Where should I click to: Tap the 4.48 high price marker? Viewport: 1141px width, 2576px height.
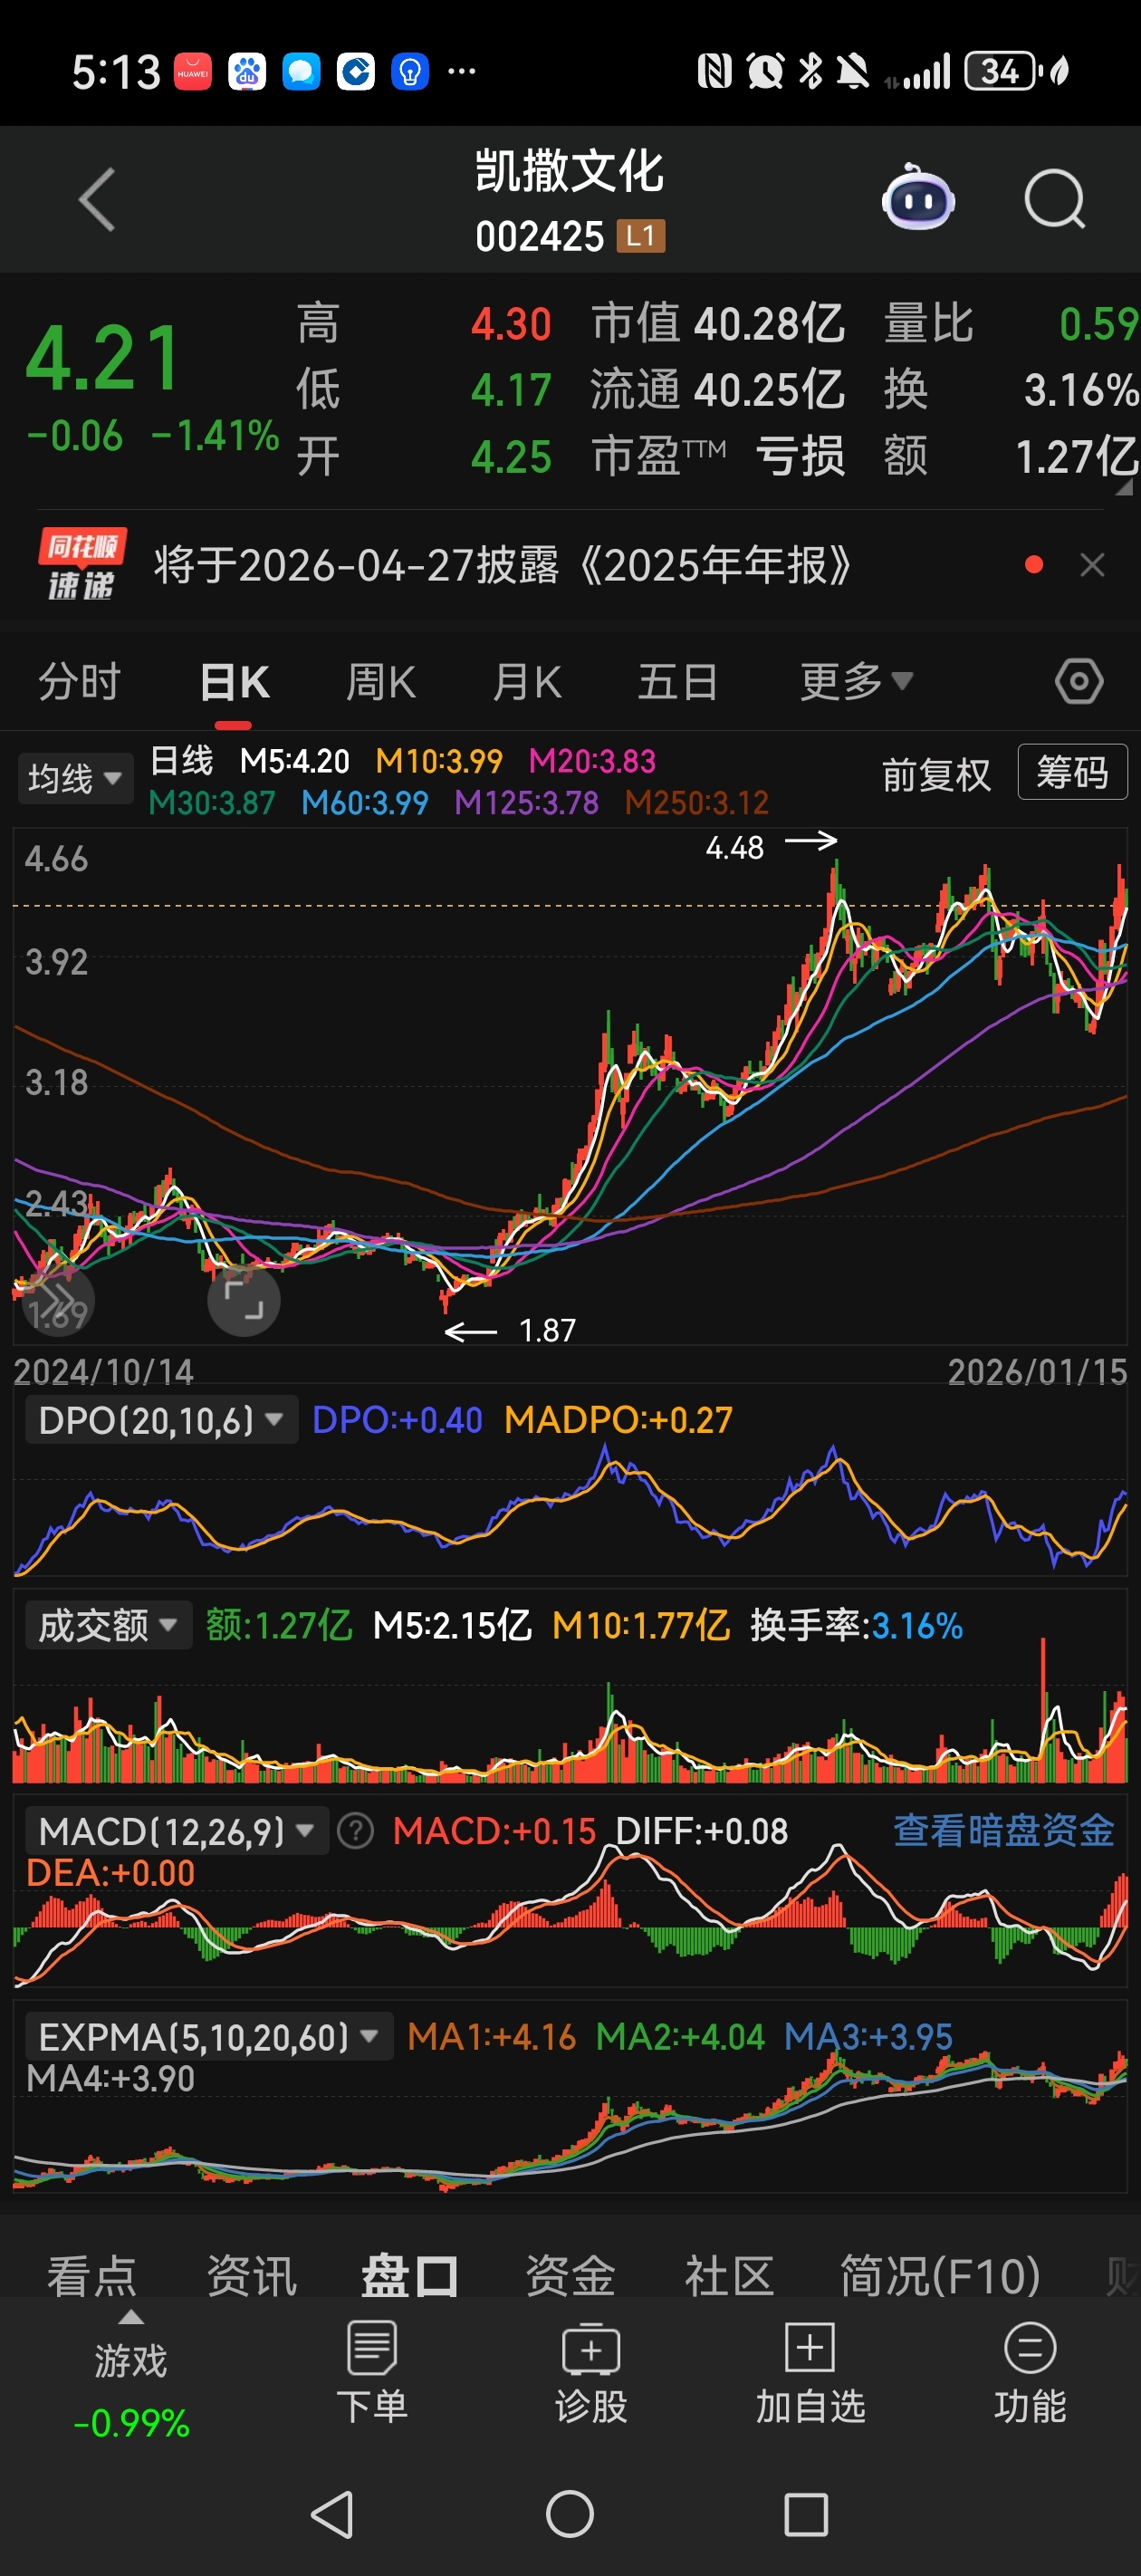tap(735, 847)
